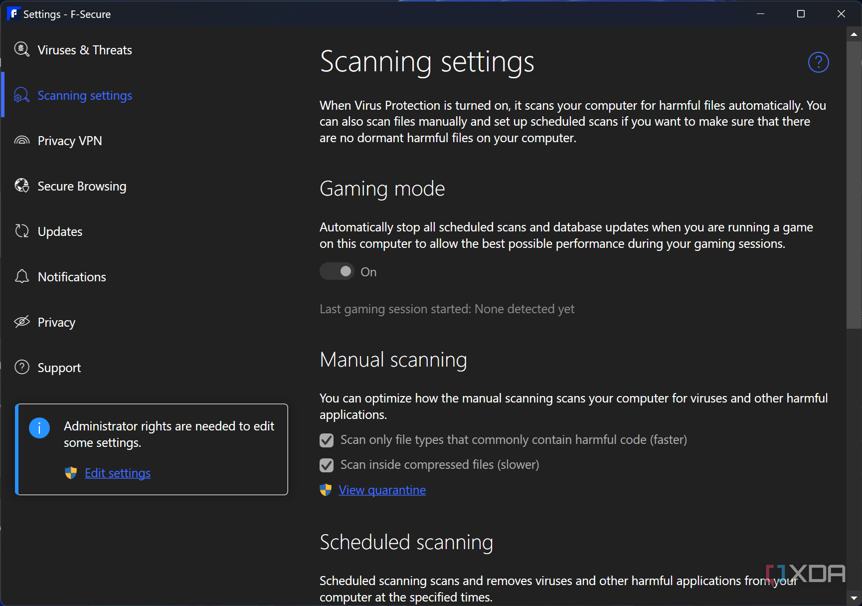
Task: Click the Viruses & Threats magnifier icon
Action: point(22,49)
